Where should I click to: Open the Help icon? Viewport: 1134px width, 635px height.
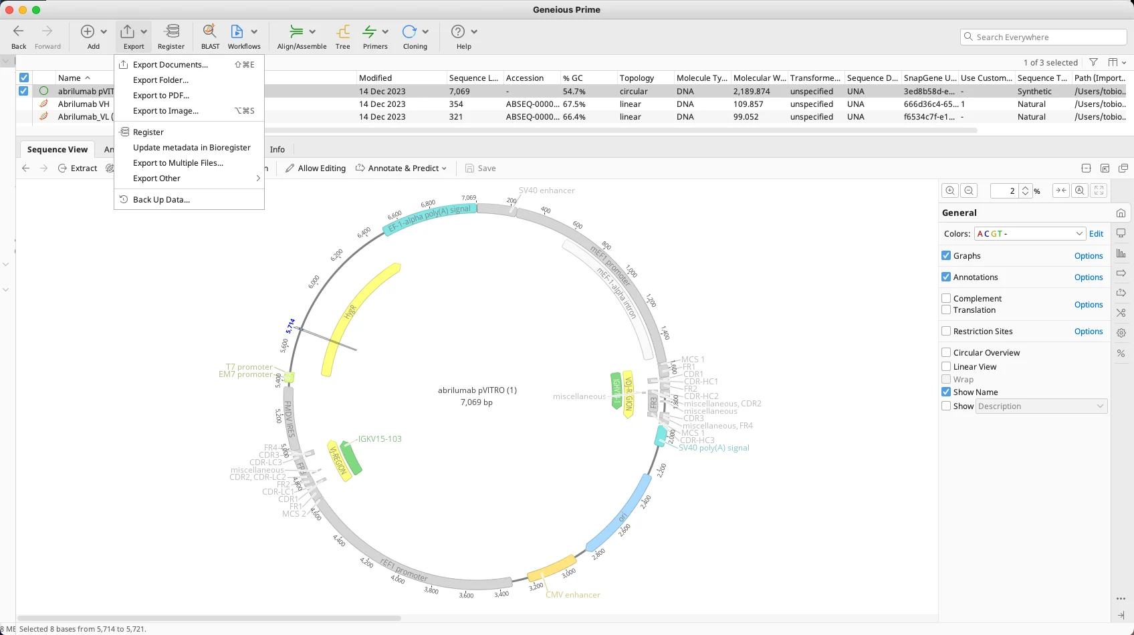click(x=458, y=31)
